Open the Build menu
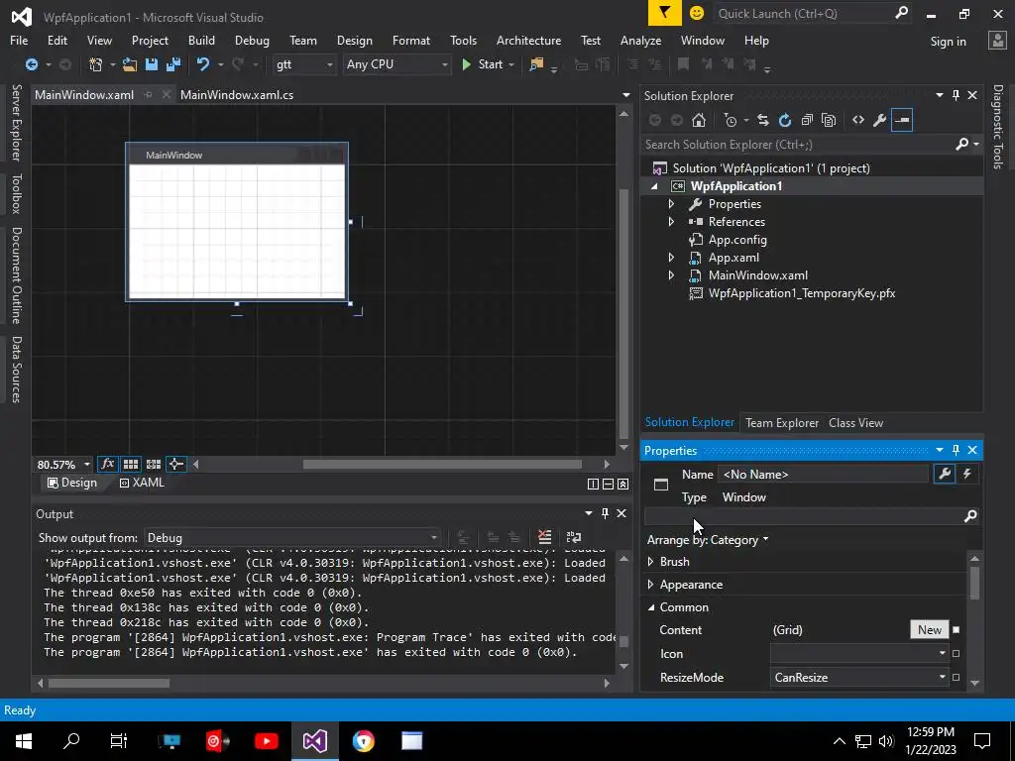The height and width of the screenshot is (761, 1015). click(x=201, y=40)
